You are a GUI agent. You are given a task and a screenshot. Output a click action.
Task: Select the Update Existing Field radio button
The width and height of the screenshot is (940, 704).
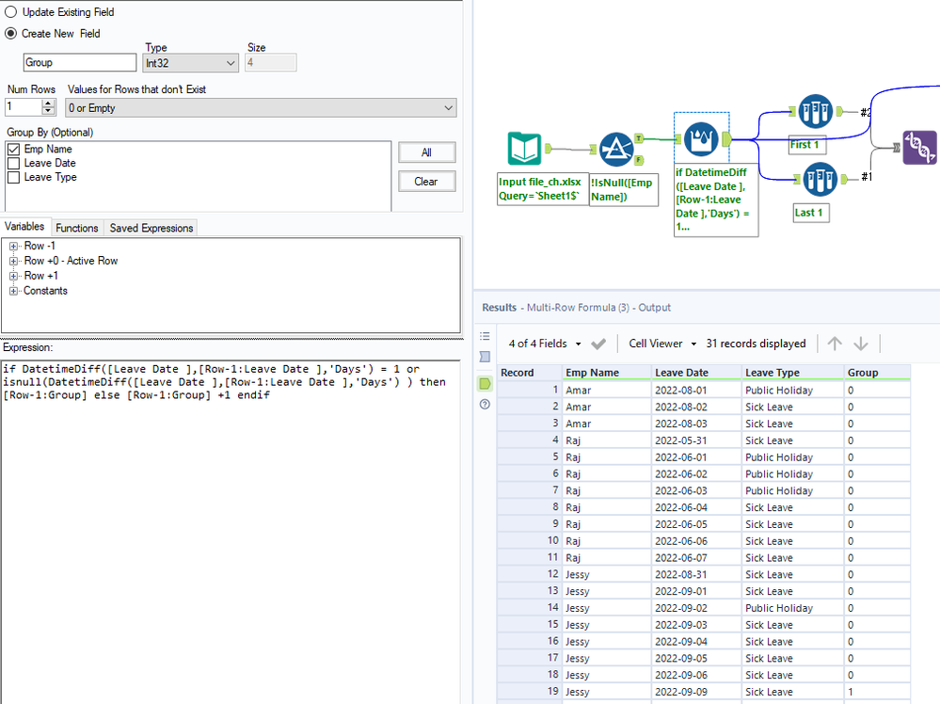click(x=12, y=12)
